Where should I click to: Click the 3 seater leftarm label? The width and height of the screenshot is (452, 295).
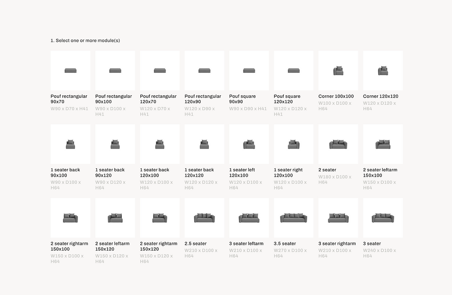click(x=246, y=243)
